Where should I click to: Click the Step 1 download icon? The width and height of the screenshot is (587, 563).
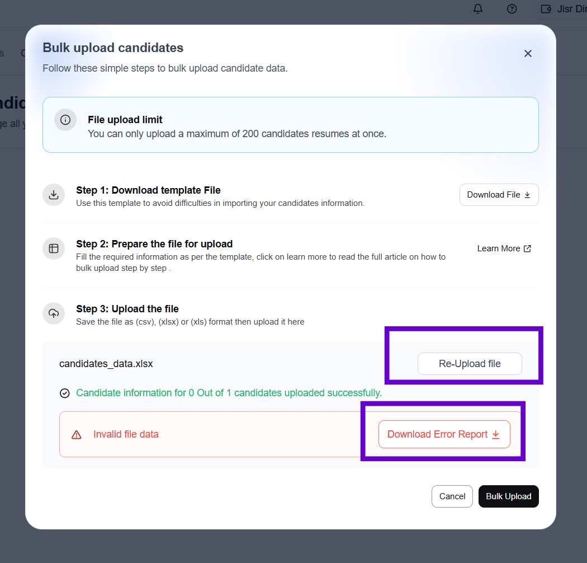(54, 195)
